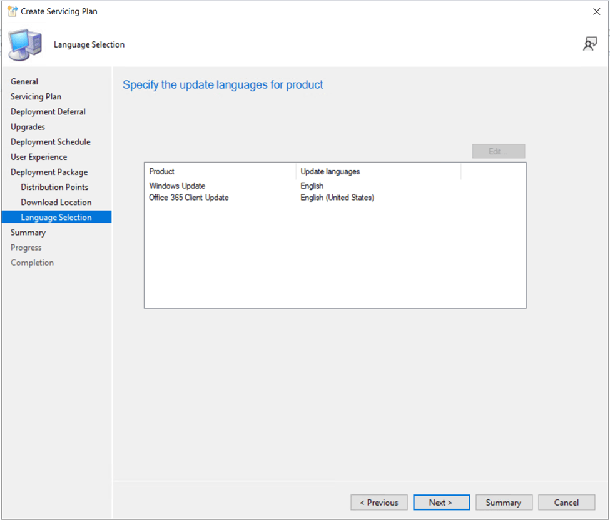Viewport: 610px width, 522px height.
Task: Select the Office 365 Client Update row
Action: (189, 198)
